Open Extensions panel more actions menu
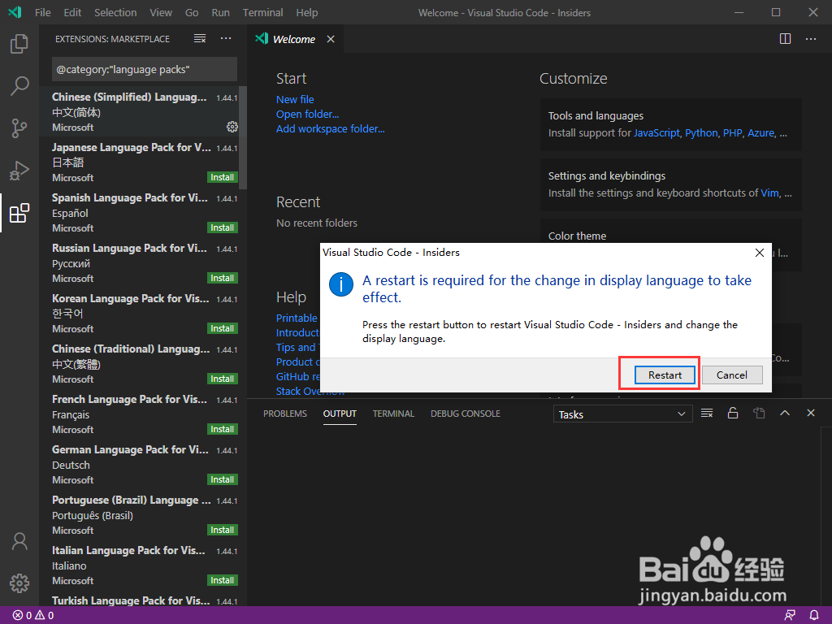Screen dimensions: 832x624 pos(226,39)
